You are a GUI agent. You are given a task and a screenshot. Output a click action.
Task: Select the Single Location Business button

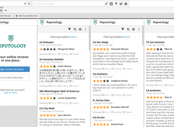[x=15, y=69]
